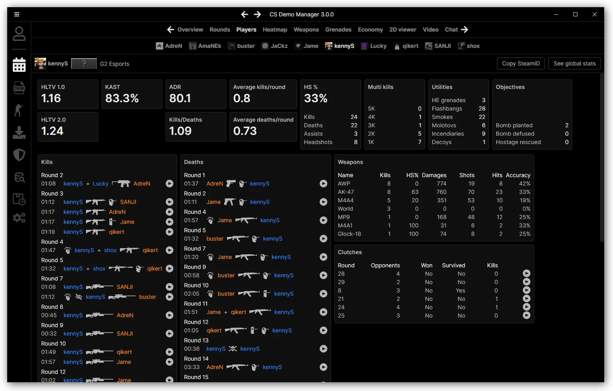Open the settings gears sidebar icon

tap(19, 217)
